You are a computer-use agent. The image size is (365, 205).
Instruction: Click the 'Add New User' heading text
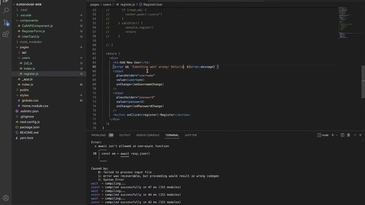[x=131, y=63]
